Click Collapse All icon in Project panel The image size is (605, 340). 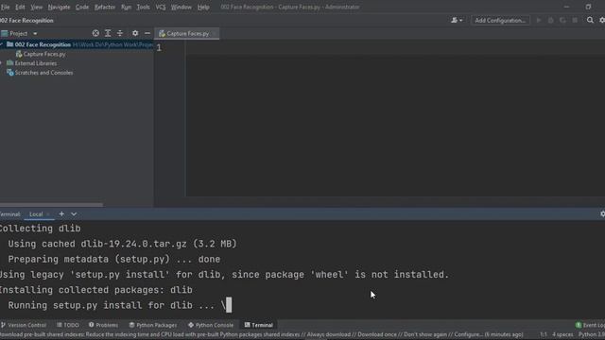click(120, 33)
